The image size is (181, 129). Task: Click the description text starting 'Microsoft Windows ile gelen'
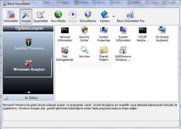coord(90,107)
